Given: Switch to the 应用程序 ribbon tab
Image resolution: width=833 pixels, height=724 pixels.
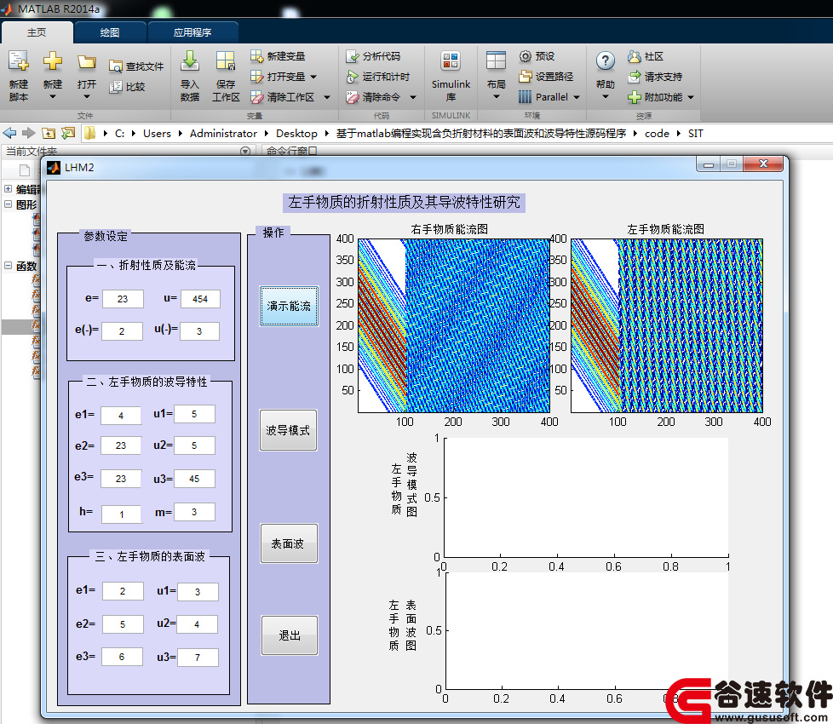Looking at the screenshot, I should point(192,32).
